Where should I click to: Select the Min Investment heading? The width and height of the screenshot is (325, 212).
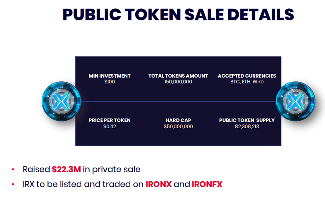110,76
